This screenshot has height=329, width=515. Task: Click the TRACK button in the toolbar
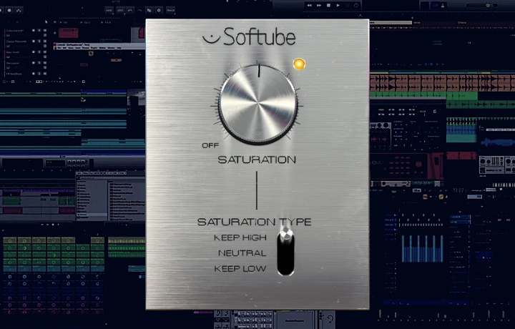(x=170, y=11)
